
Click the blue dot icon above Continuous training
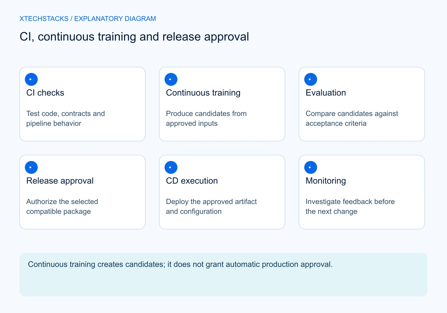click(171, 79)
